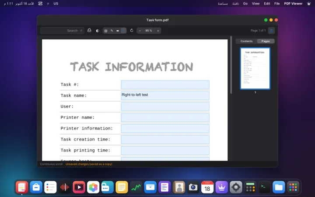This screenshot has height=197, width=315.
Task: Open the Photos flower app in dock
Action: 93,187
